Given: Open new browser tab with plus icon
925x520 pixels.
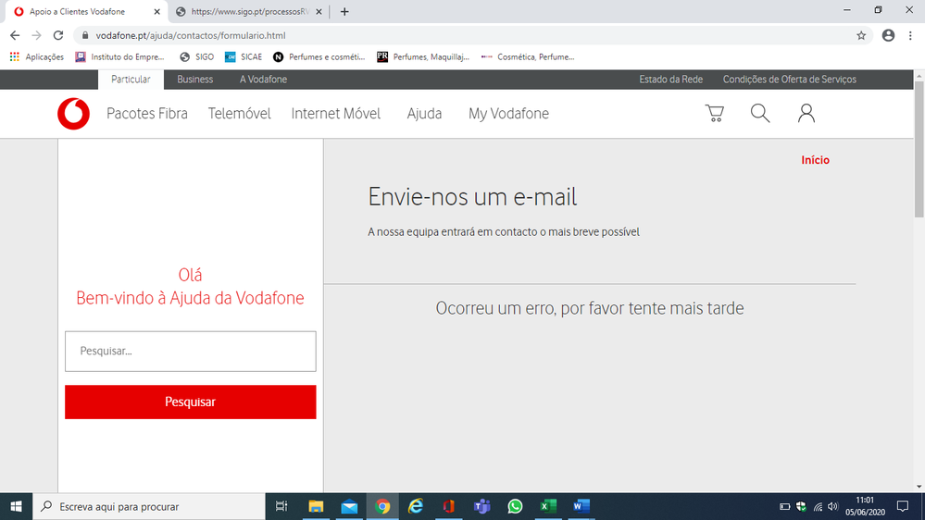Looking at the screenshot, I should pyautogui.click(x=344, y=12).
